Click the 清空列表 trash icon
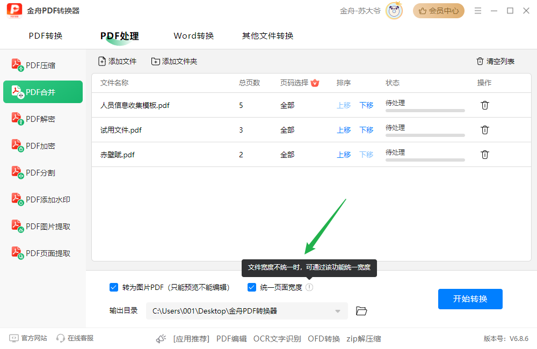The image size is (537, 349). (480, 61)
